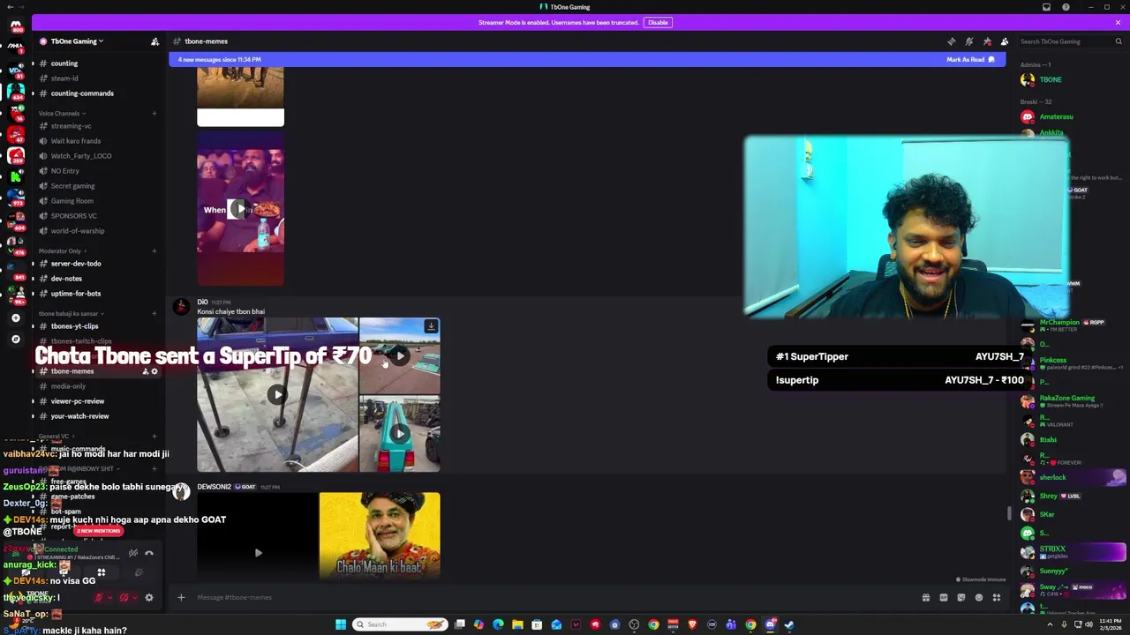
Task: Collapse the General VC category
Action: (x=56, y=436)
